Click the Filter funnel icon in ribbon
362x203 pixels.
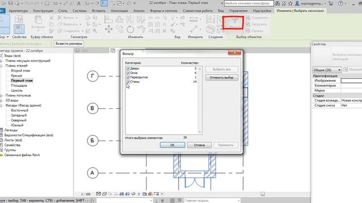(x=234, y=21)
